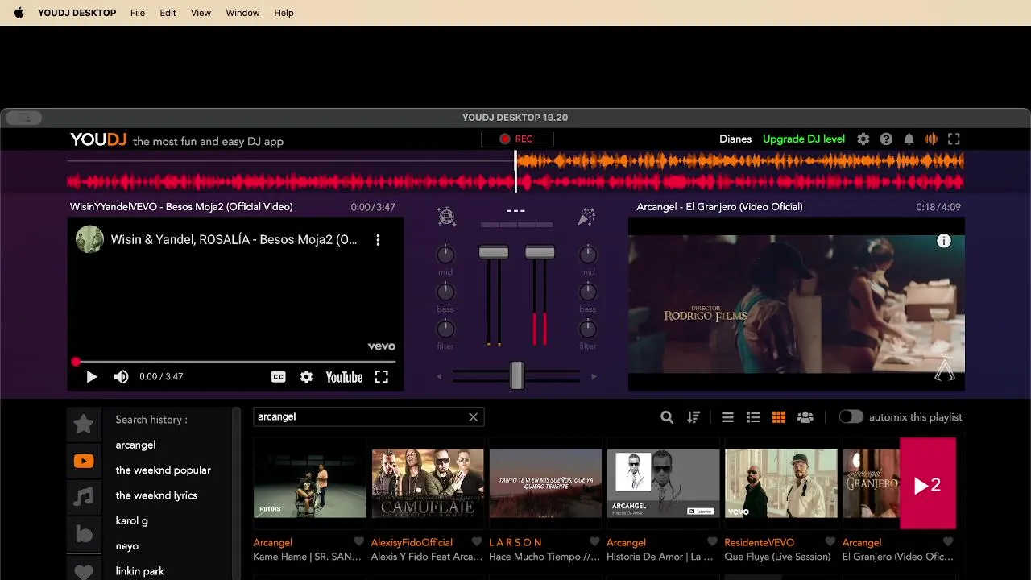Open settings gear in YouDJ header
Screen dimensions: 1031x580
pos(863,139)
